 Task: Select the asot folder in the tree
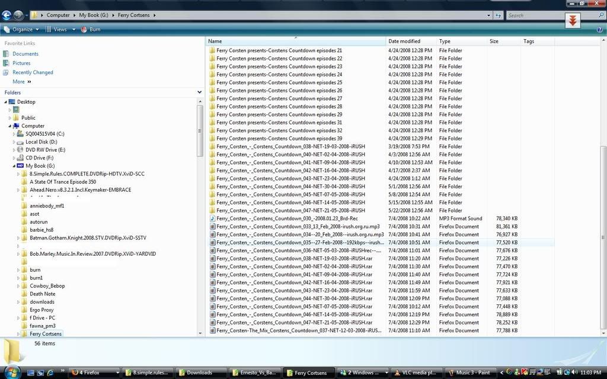34,214
